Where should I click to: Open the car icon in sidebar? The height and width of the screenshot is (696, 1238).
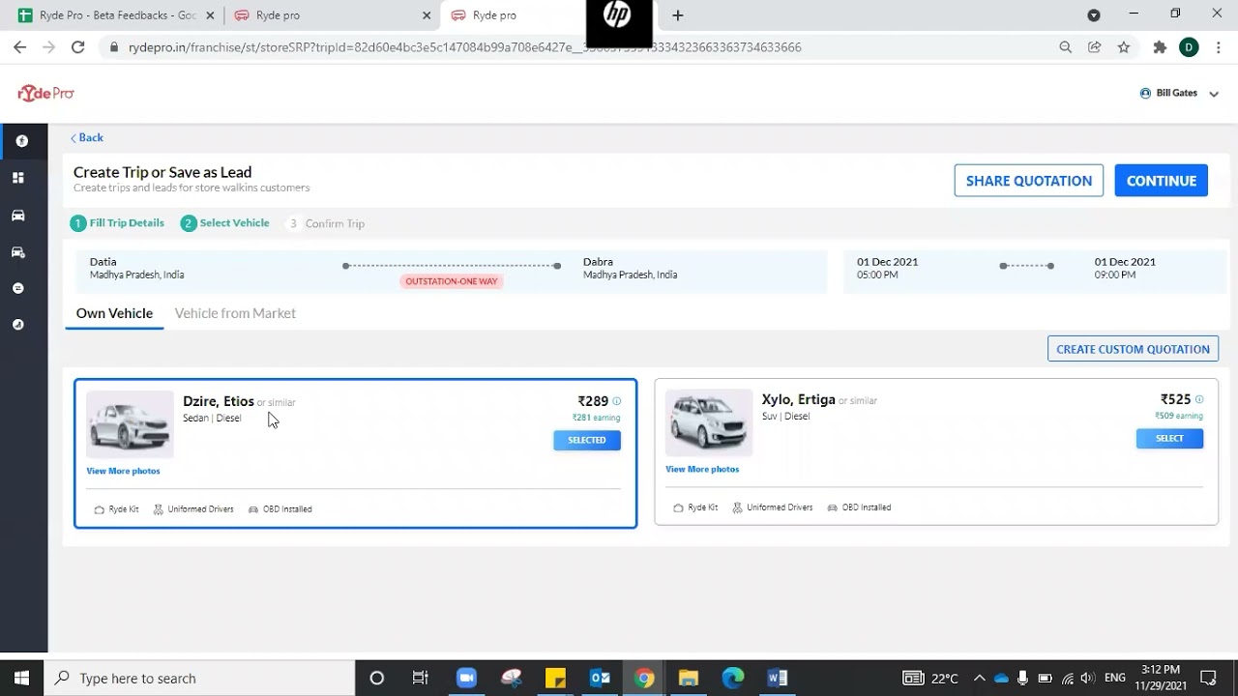17,216
